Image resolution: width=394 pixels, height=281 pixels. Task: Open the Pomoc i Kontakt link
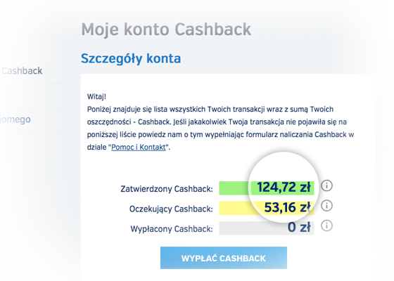[139, 147]
